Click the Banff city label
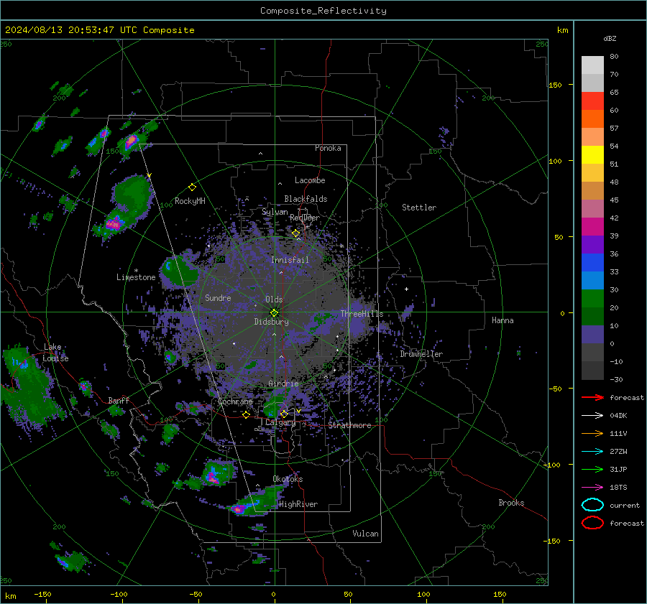The image size is (647, 604). 119,401
